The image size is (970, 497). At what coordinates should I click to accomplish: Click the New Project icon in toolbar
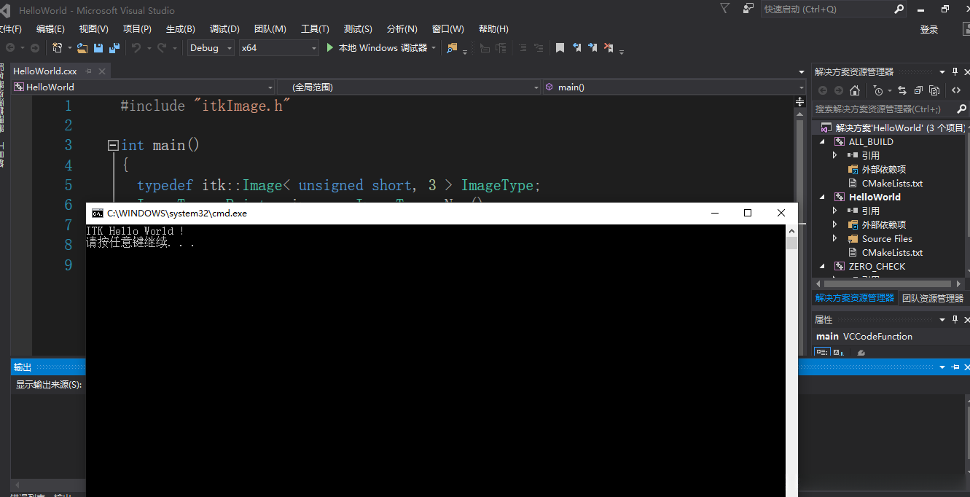[x=58, y=48]
